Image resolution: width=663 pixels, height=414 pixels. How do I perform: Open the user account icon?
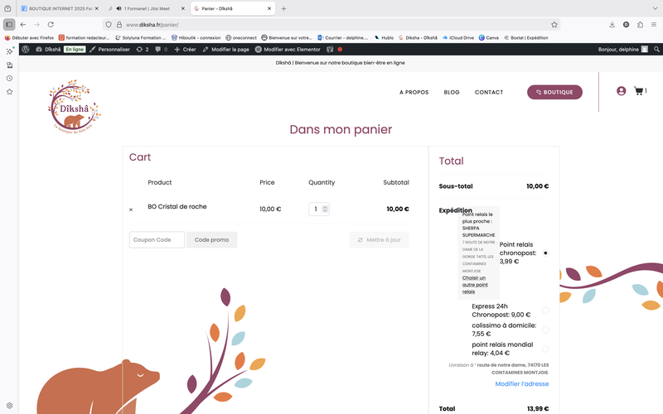click(x=621, y=91)
